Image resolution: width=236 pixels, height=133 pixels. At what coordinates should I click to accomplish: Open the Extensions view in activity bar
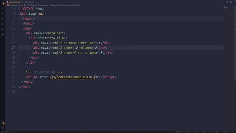click(3, 24)
